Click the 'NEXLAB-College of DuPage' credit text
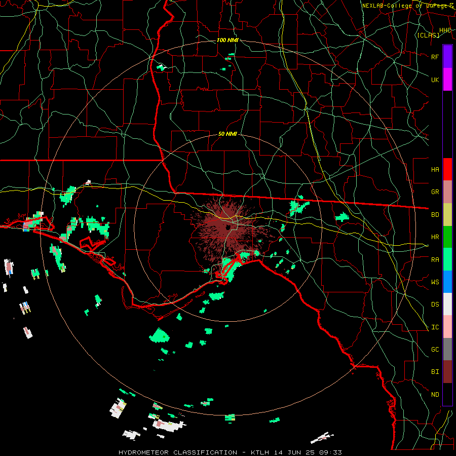This screenshot has width=456, height=456. click(405, 6)
